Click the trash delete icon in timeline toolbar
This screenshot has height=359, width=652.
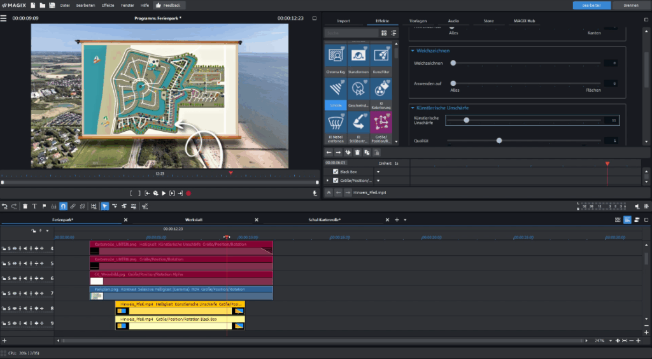(25, 206)
